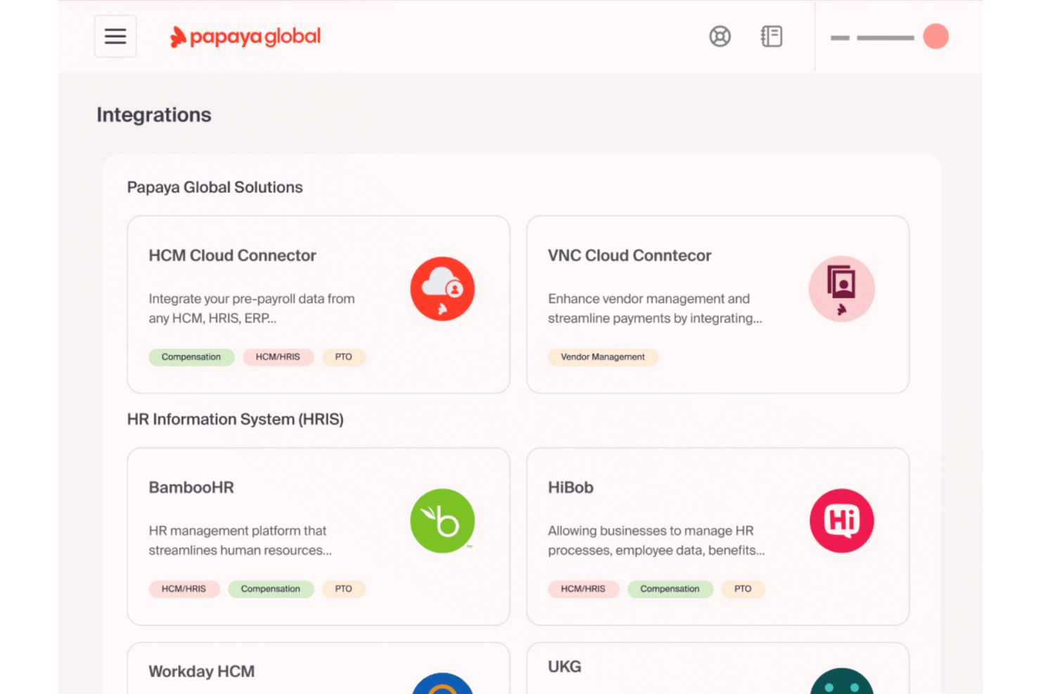This screenshot has width=1041, height=694.
Task: Click the HiBob red logo
Action: point(842,521)
